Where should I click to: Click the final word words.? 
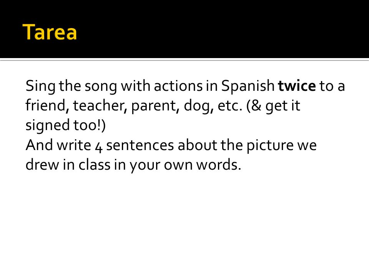click(x=219, y=164)
